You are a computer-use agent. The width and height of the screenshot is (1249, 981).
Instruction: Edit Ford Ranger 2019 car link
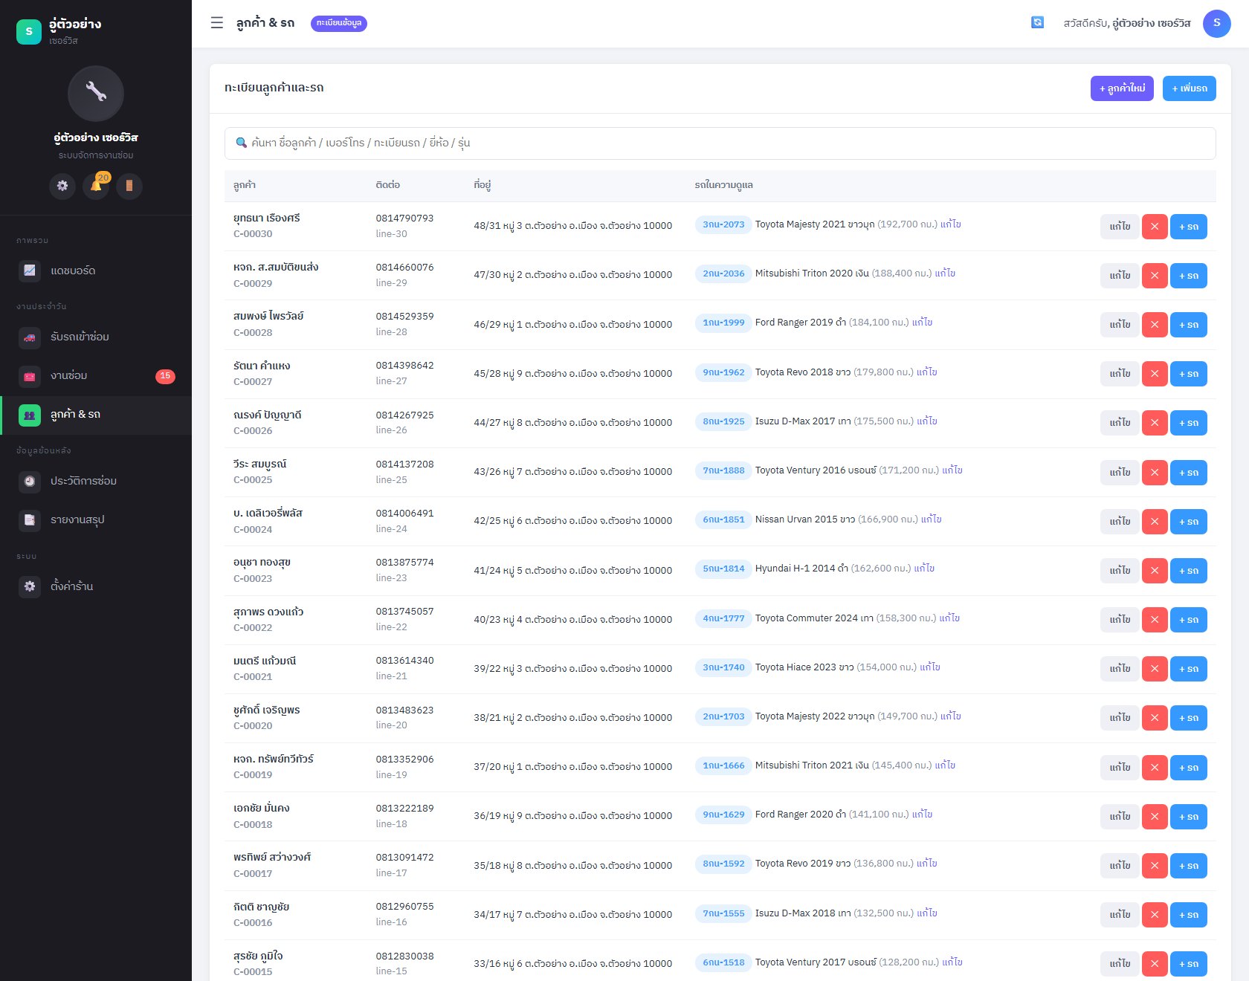pyautogui.click(x=922, y=323)
